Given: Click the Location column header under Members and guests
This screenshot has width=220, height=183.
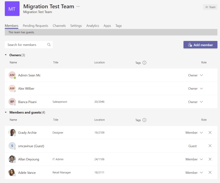Looking at the screenshot, I should point(99,120).
